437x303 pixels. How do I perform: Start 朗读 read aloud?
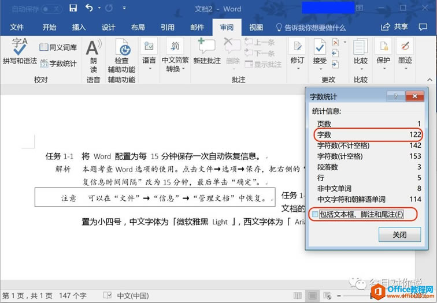click(x=94, y=55)
